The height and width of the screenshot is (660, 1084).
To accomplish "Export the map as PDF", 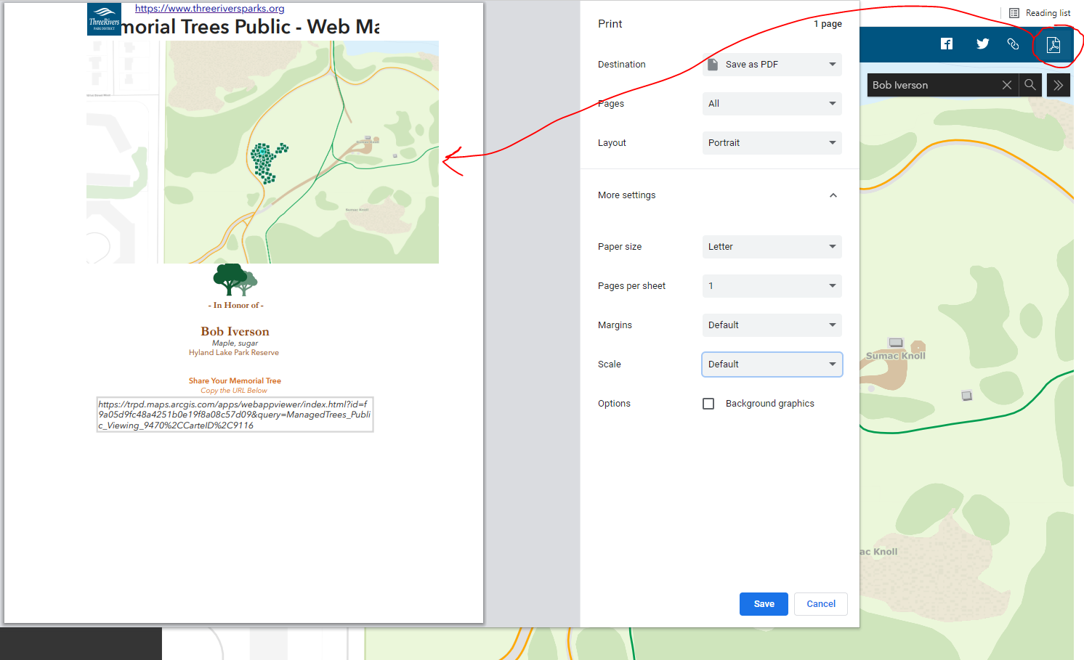I will tap(1053, 44).
